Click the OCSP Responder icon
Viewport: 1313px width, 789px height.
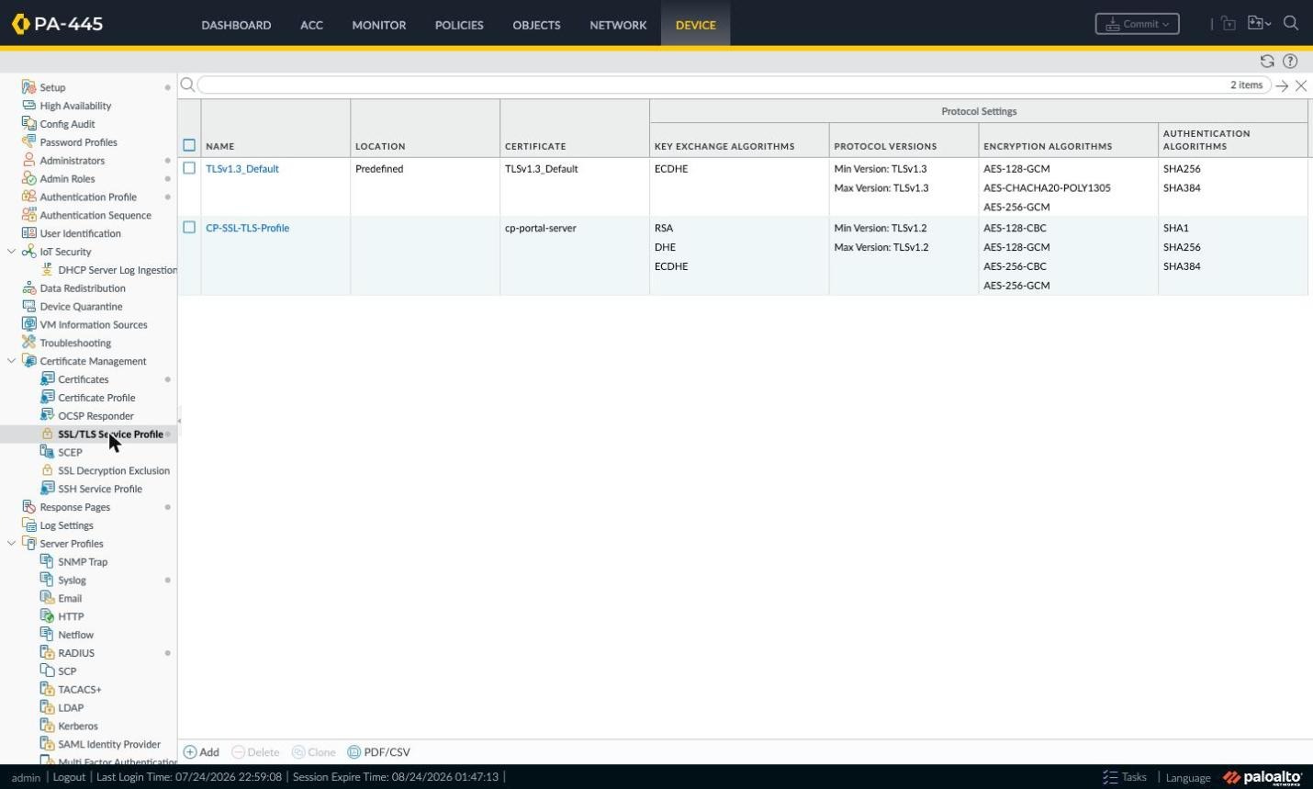click(47, 416)
